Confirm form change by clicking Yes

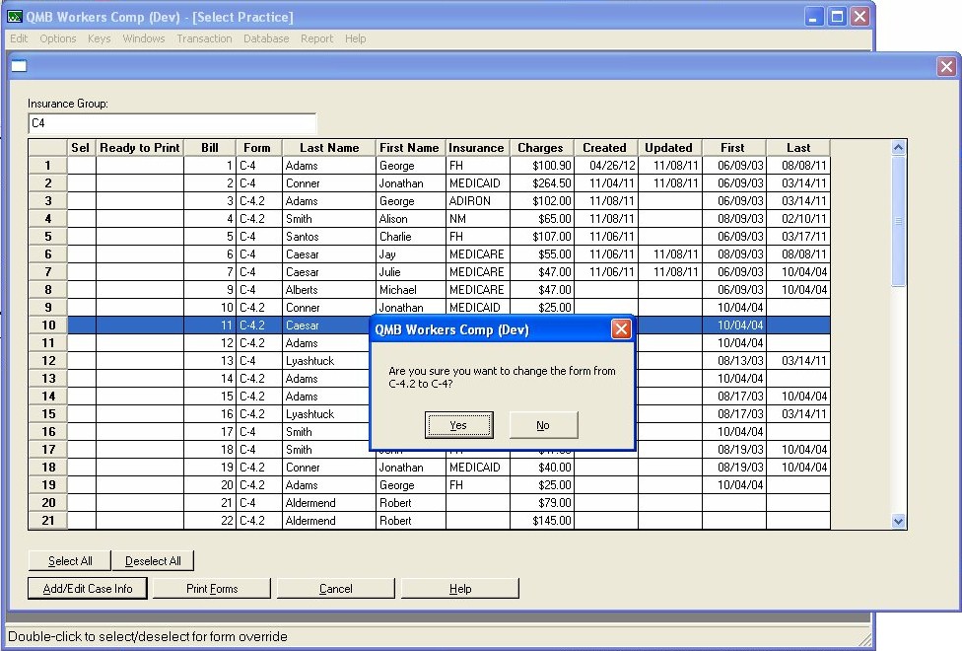pos(458,424)
